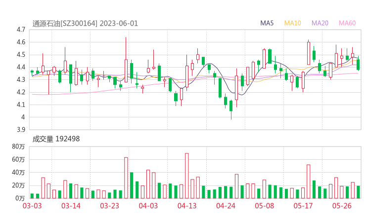Click the 05-17 date label
The width and height of the screenshot is (366, 217).
tap(303, 206)
